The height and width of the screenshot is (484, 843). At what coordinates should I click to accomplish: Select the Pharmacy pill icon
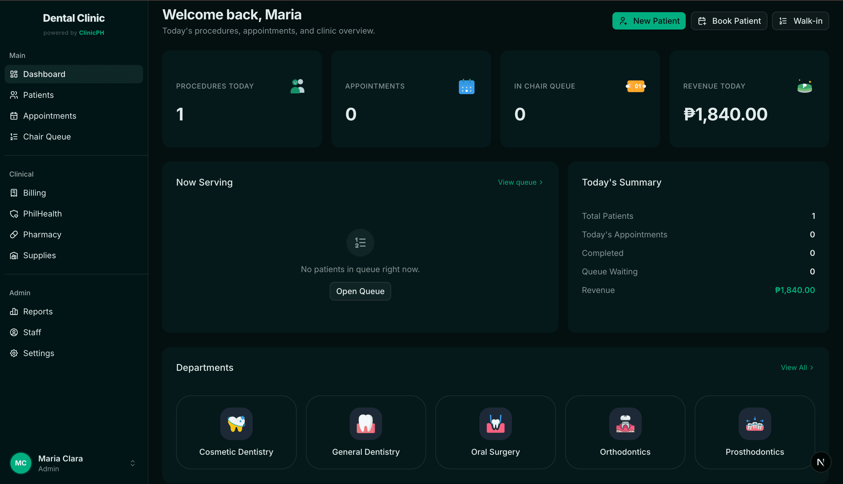(x=14, y=234)
